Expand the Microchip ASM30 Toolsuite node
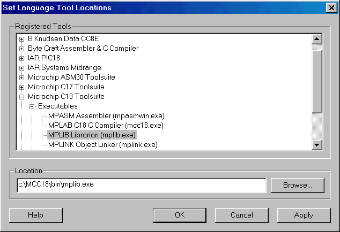 coord(21,78)
